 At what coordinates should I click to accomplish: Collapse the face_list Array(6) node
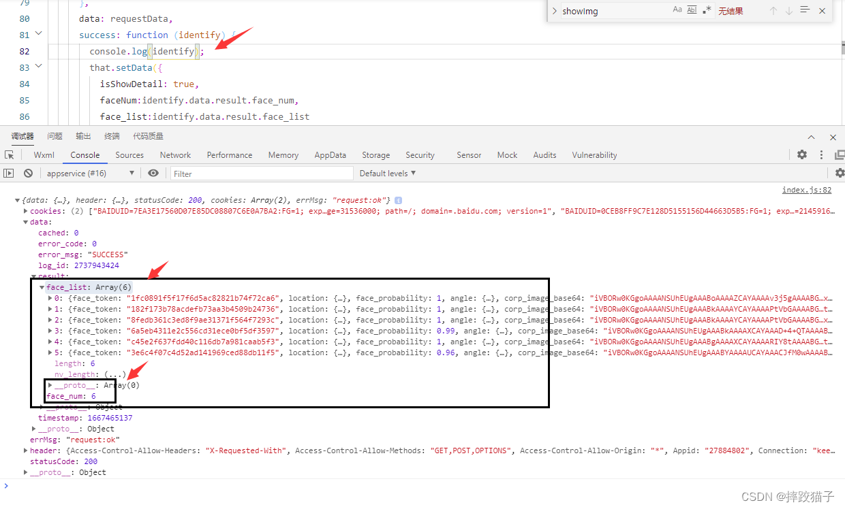tap(42, 287)
